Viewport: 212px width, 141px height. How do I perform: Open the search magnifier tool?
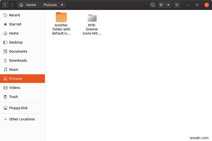point(153,5)
